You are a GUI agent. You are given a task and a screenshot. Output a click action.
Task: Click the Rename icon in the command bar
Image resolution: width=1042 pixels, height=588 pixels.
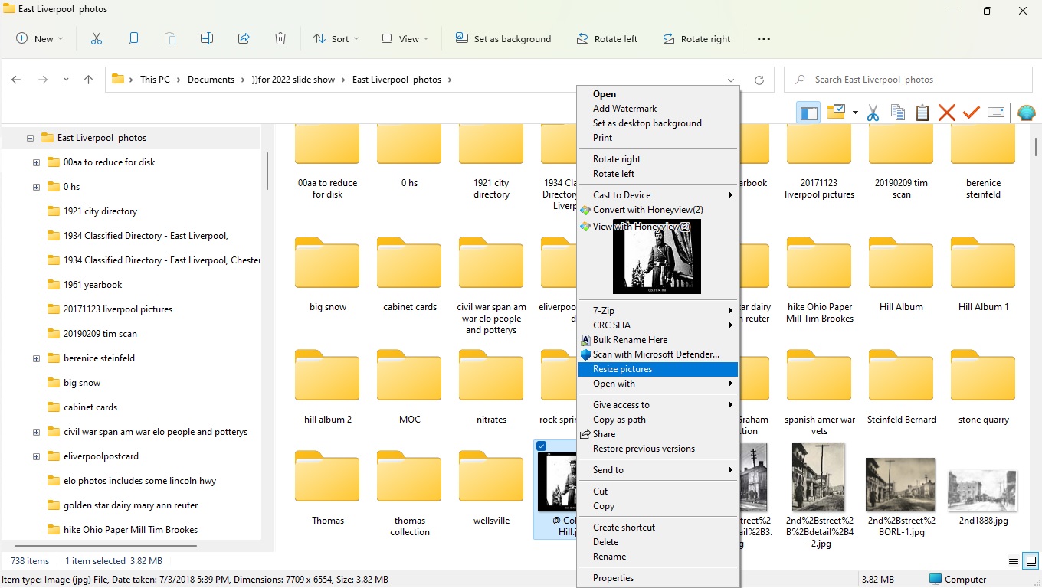pos(207,39)
